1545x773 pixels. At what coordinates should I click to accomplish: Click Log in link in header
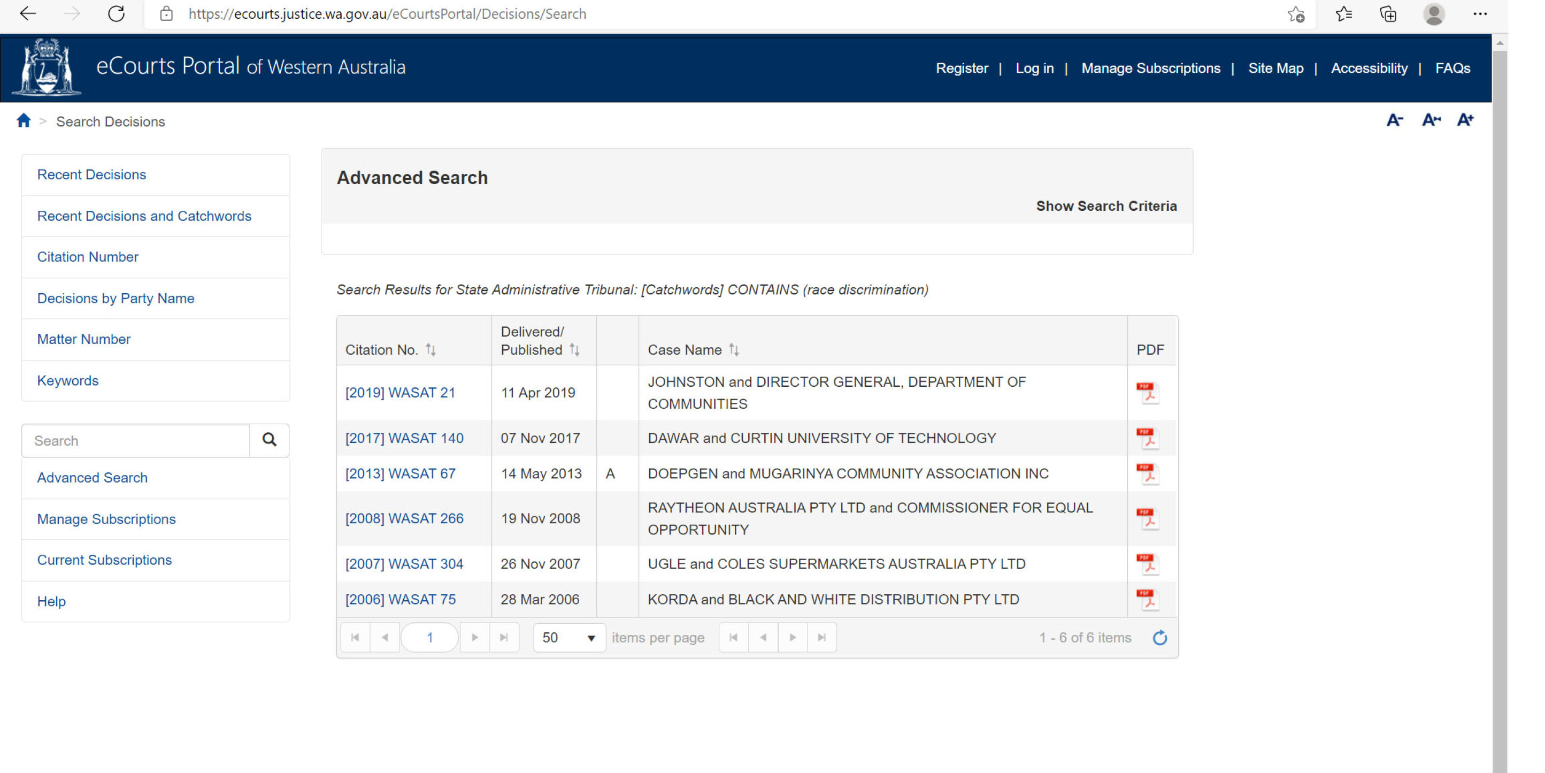pos(1034,68)
